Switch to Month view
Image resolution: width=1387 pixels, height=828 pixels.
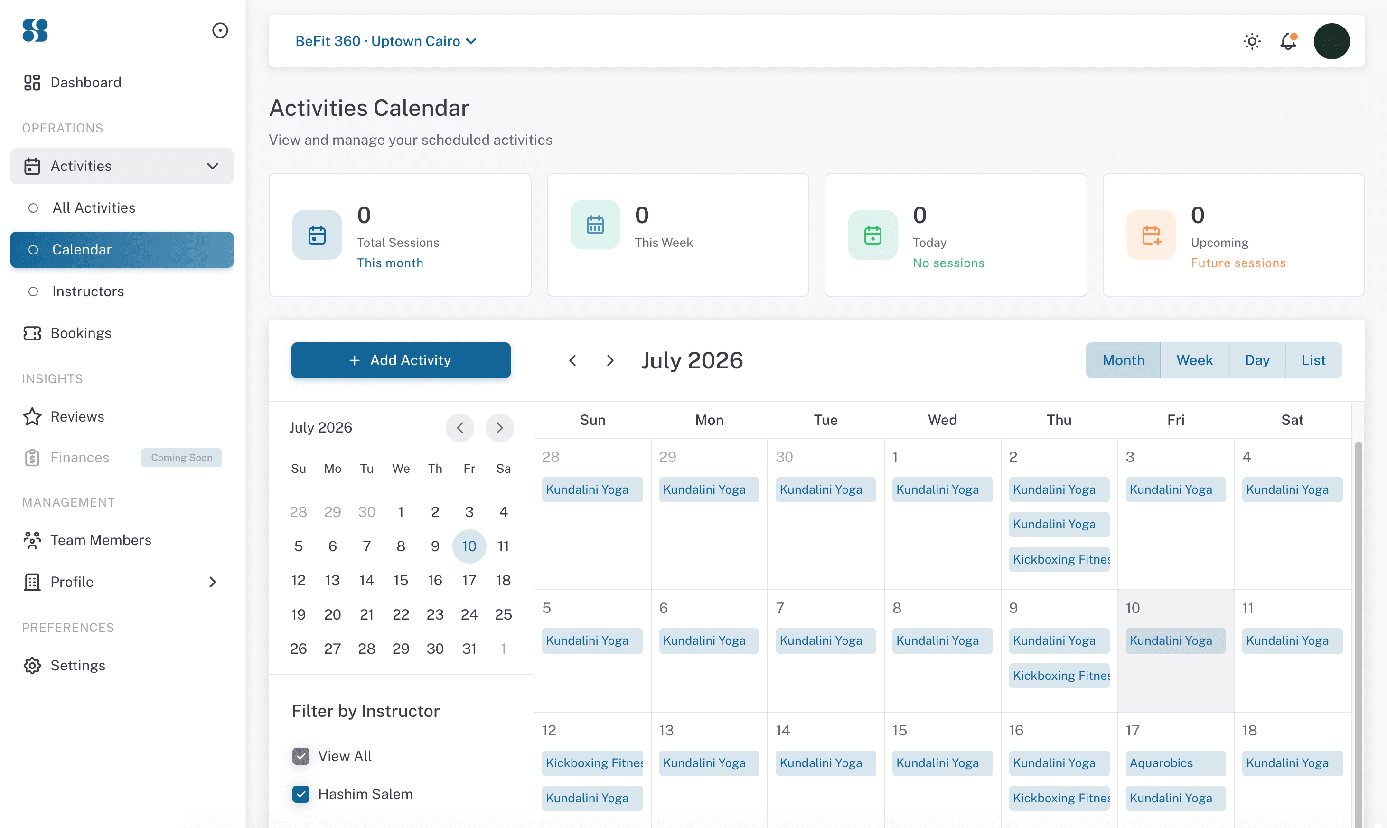pyautogui.click(x=1123, y=360)
